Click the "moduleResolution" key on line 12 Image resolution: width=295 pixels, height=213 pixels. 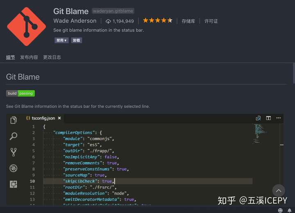[x=85, y=193]
